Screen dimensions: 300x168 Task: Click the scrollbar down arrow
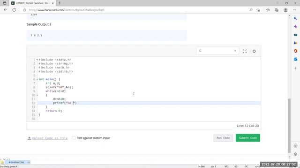[x=289, y=157]
